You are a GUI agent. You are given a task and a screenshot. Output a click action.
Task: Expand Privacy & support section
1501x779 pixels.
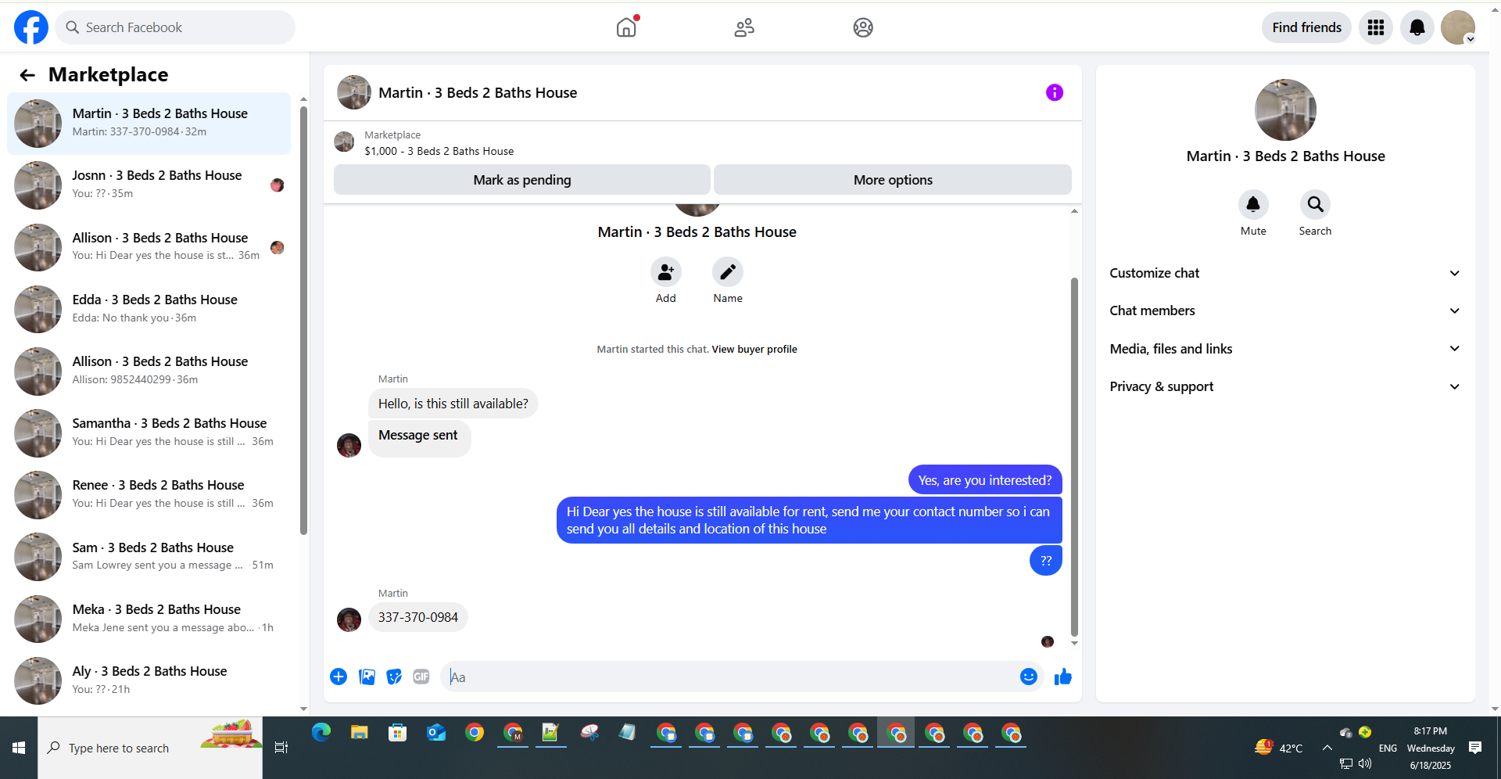pyautogui.click(x=1285, y=386)
